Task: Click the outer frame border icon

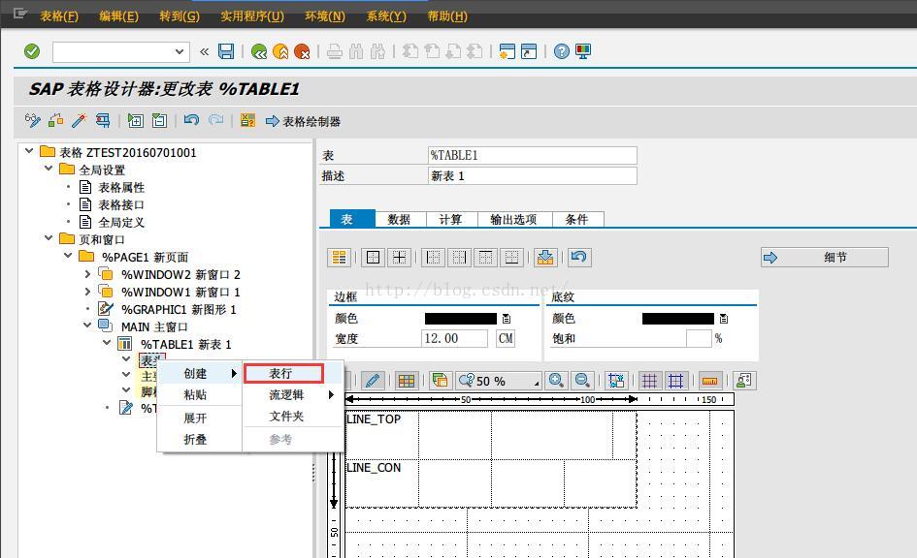Action: coord(373,258)
